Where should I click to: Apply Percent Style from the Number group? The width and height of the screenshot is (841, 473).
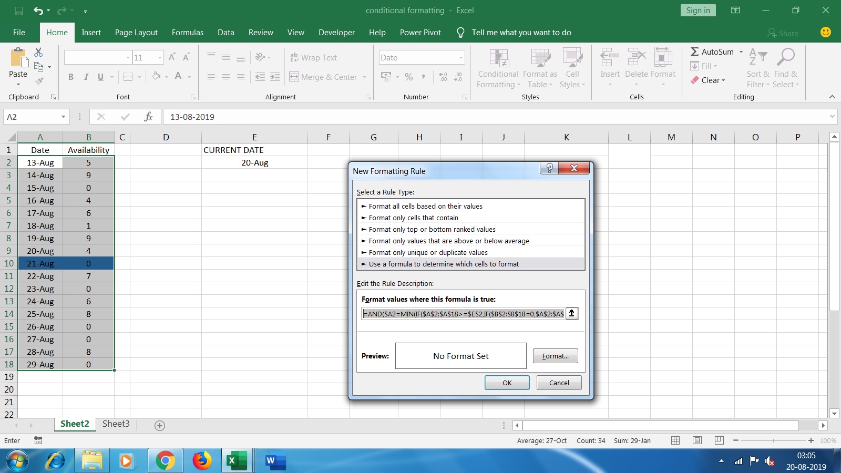point(408,77)
